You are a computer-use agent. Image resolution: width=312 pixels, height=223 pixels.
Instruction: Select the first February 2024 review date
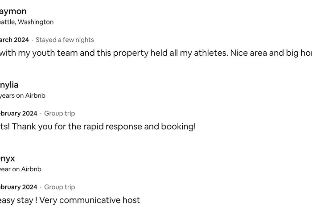coord(19,113)
